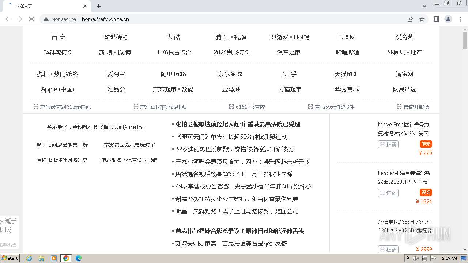Screen dimensions: 468x263
Task: Open 谢霆锋参加特步小公主婚礼 news item
Action: click(x=237, y=199)
